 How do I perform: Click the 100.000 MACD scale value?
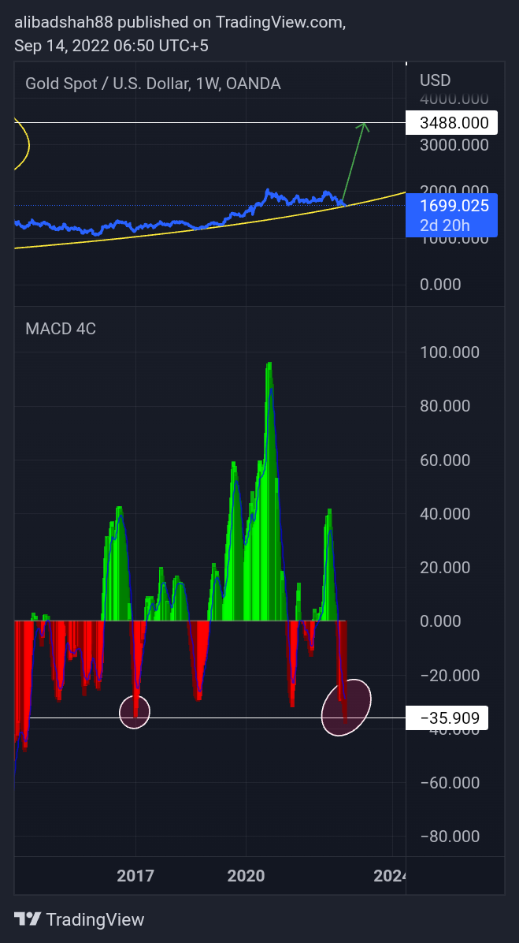tap(450, 352)
